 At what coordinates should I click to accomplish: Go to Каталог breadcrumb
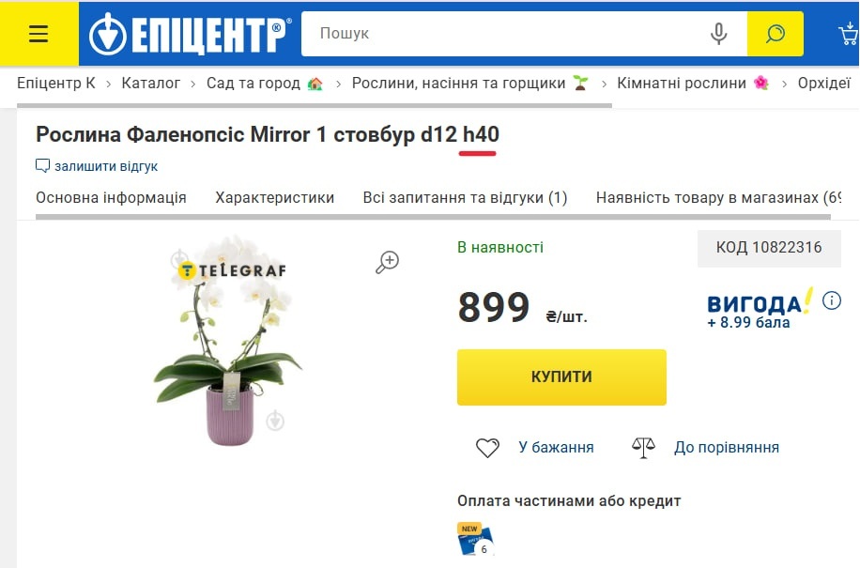point(151,83)
